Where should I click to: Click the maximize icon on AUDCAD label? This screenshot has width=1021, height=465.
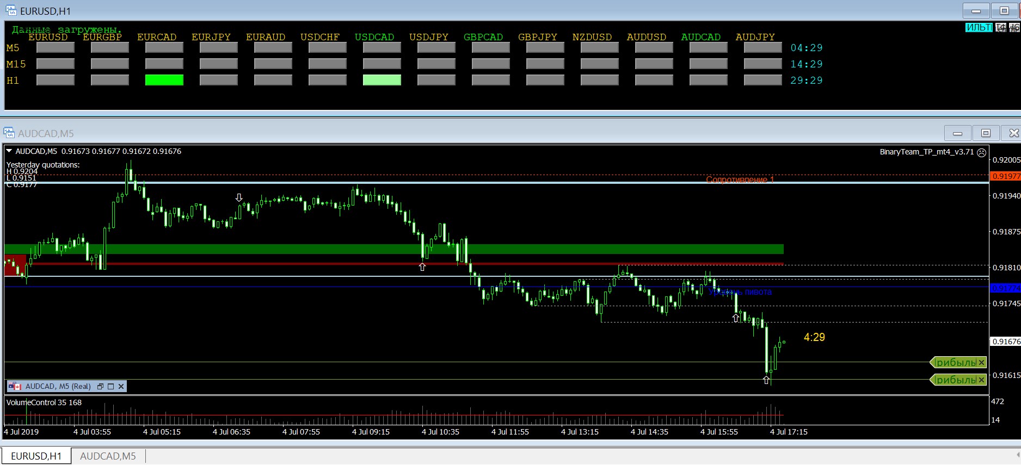tap(110, 387)
